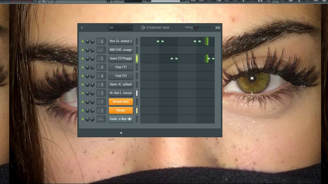This screenshot has width=328, height=184.
Task: Adjust the 808 channel volume knob
Action: [x=92, y=50]
